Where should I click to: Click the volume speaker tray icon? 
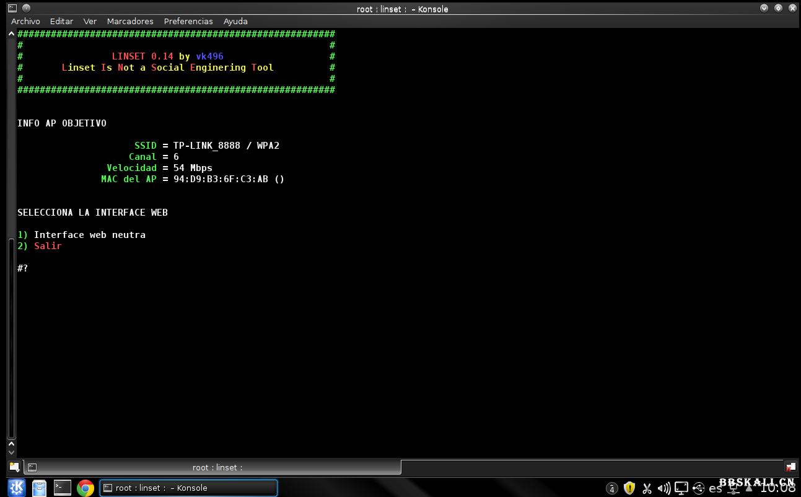click(x=663, y=488)
